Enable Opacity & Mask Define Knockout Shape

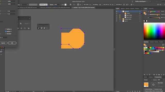144,91
